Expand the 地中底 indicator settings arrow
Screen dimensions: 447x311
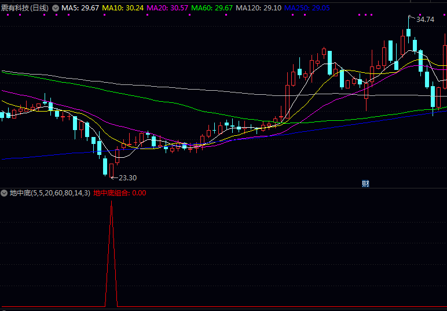(x=4, y=193)
